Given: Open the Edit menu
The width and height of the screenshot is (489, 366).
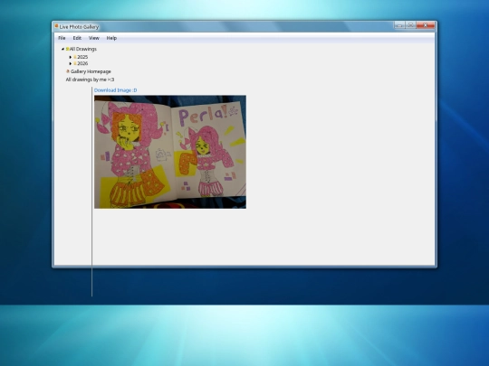Looking at the screenshot, I should click(77, 38).
